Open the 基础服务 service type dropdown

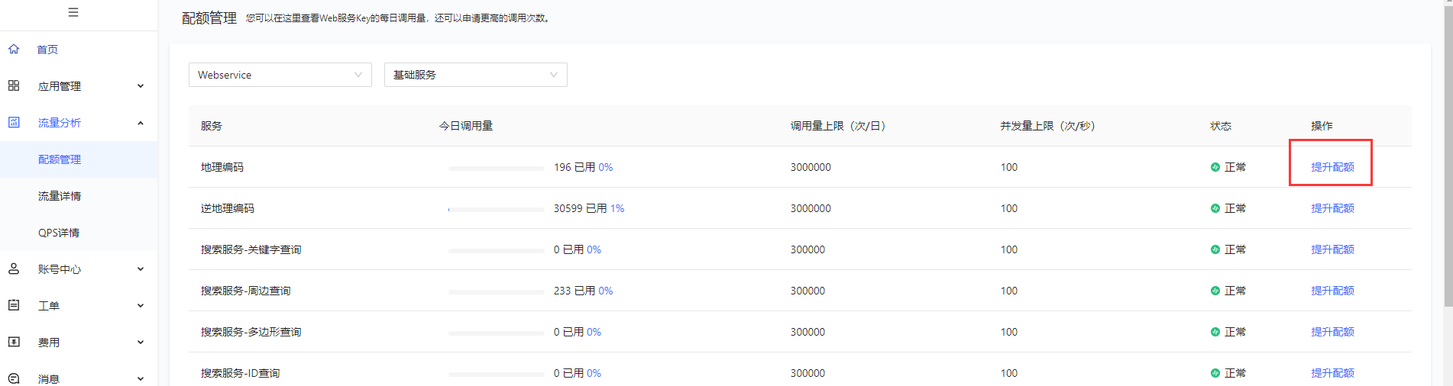pyautogui.click(x=475, y=75)
